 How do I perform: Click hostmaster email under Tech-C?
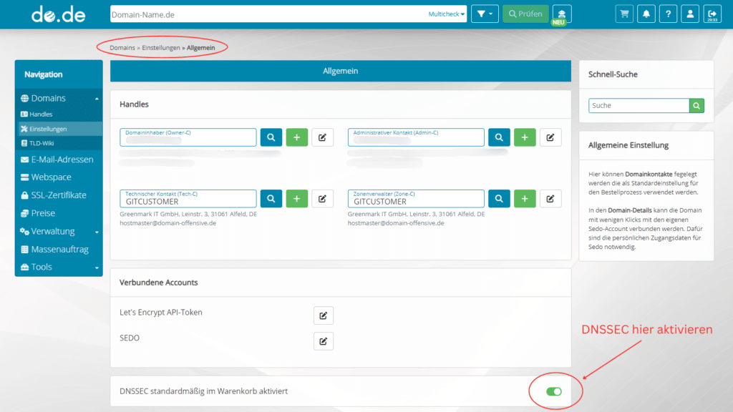[x=168, y=223]
